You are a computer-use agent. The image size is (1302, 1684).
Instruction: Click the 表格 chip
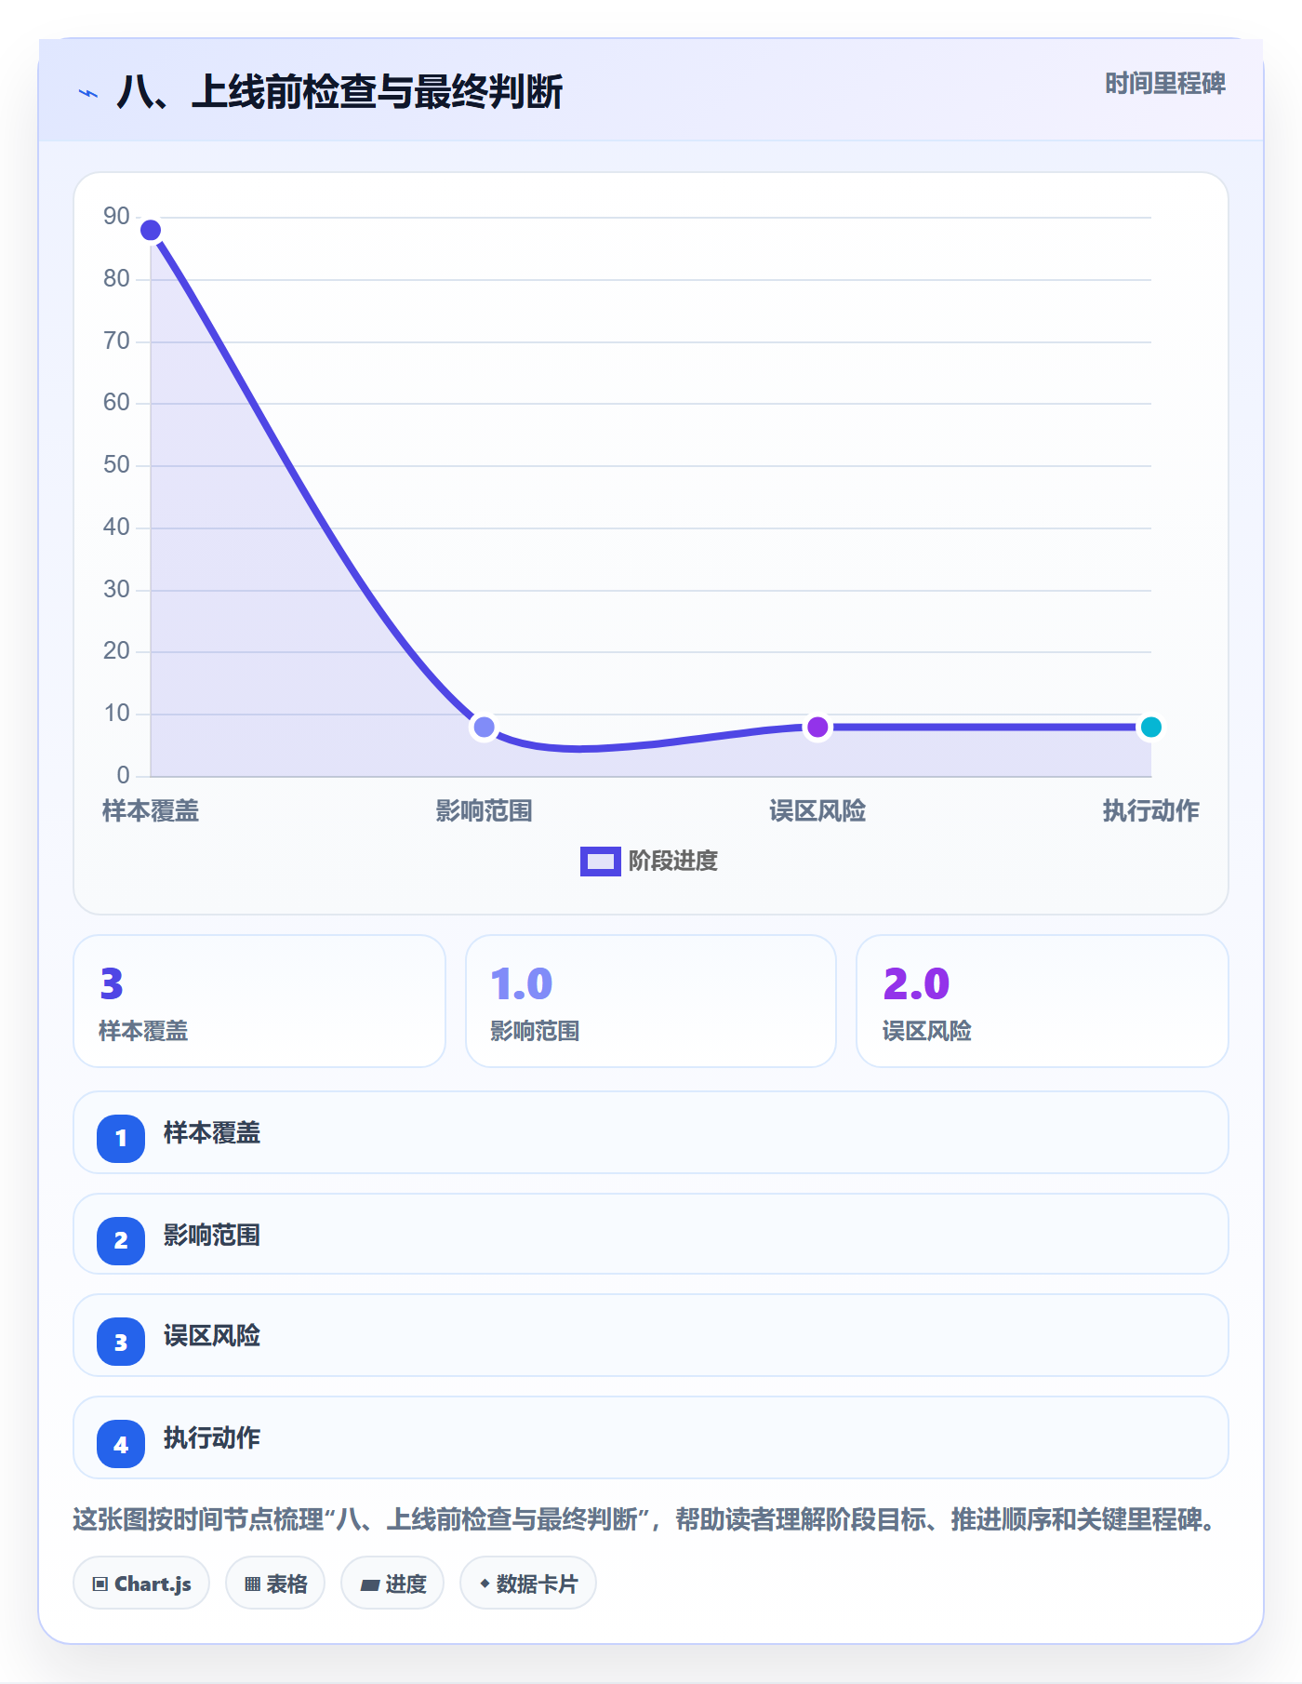pos(275,1583)
